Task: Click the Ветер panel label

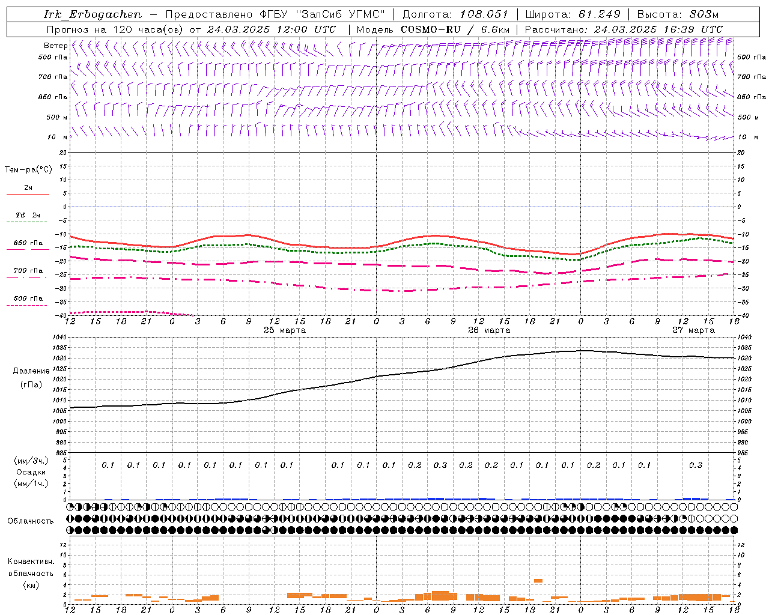Action: pos(55,46)
